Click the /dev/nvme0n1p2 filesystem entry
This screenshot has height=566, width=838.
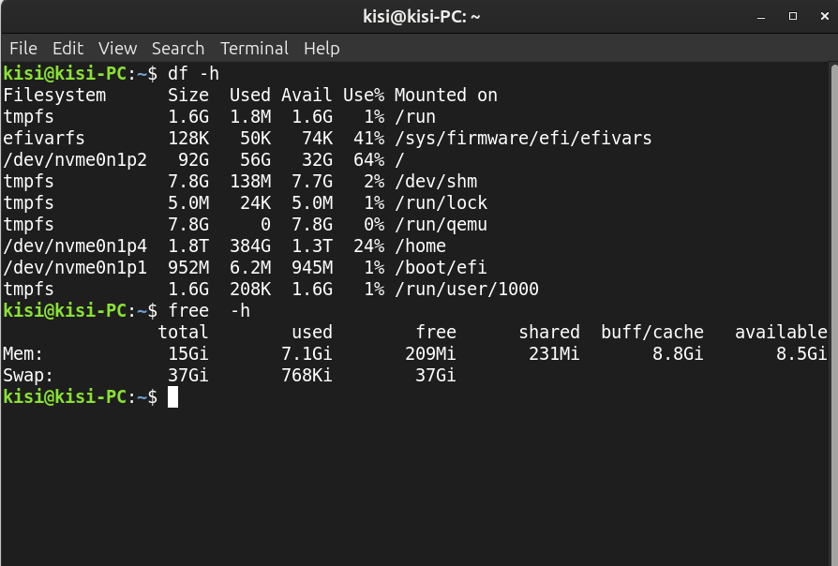click(75, 160)
